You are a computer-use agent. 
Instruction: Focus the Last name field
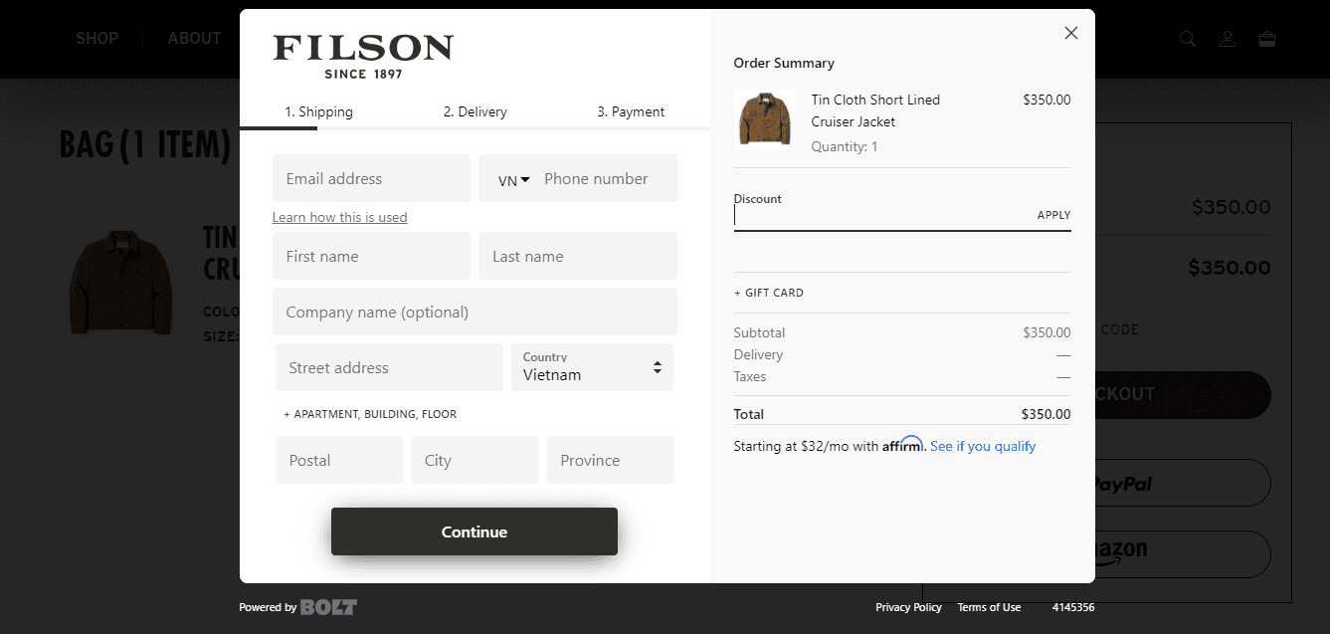click(578, 256)
